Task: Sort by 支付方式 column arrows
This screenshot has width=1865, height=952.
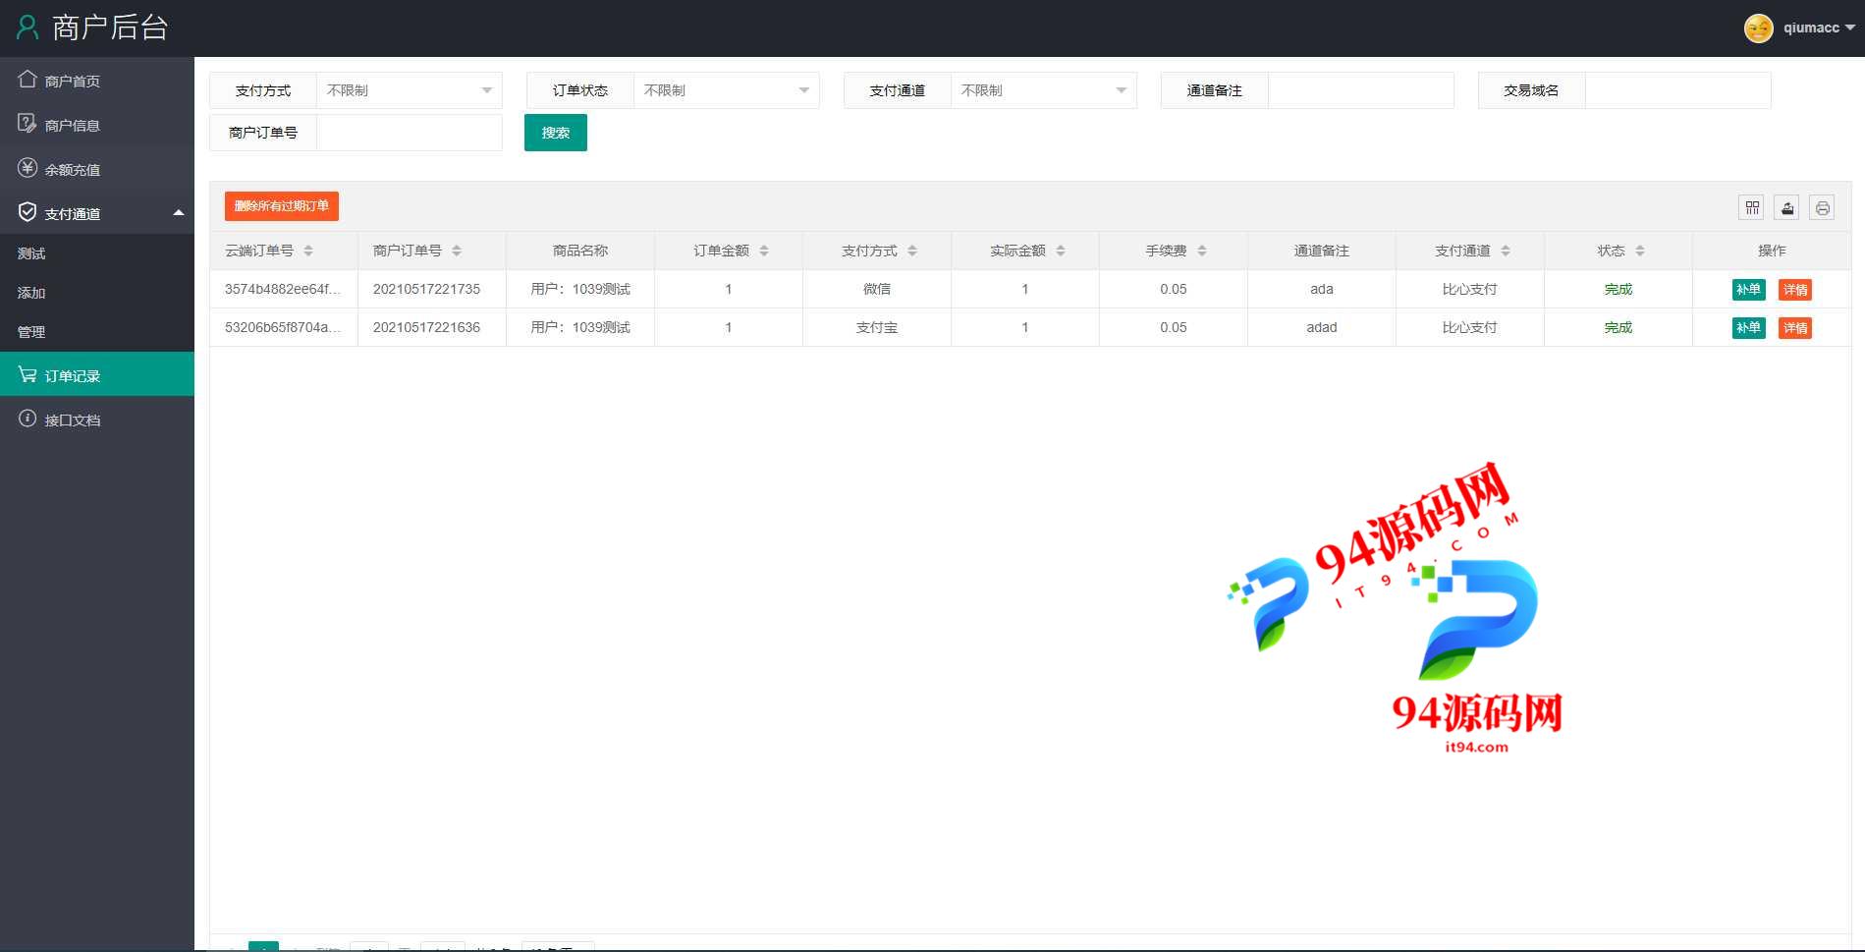Action: 912,251
